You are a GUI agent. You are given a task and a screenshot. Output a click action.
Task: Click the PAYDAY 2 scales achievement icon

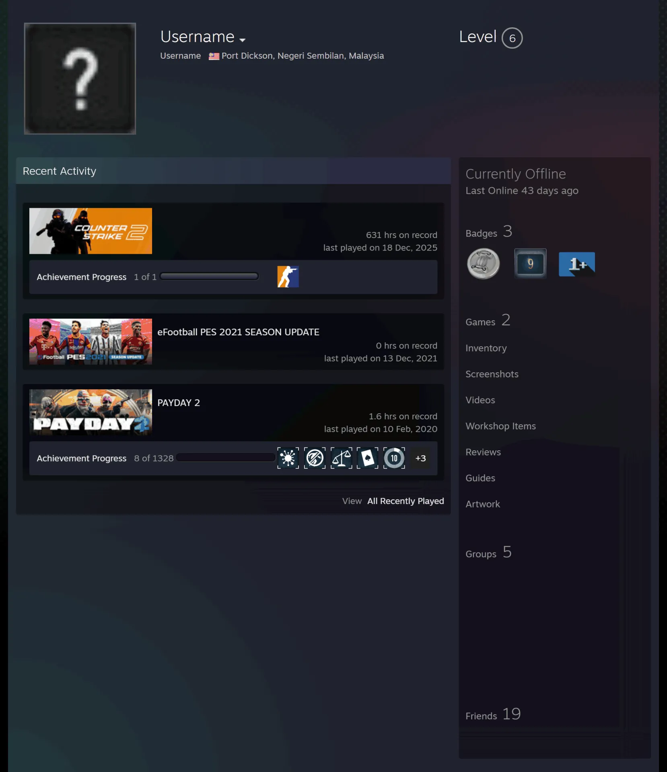pyautogui.click(x=341, y=458)
